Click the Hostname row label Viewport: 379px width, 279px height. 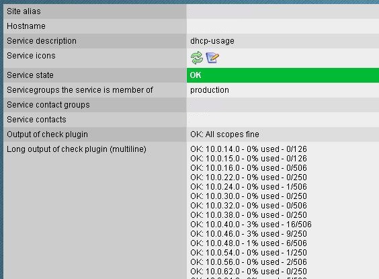26,26
